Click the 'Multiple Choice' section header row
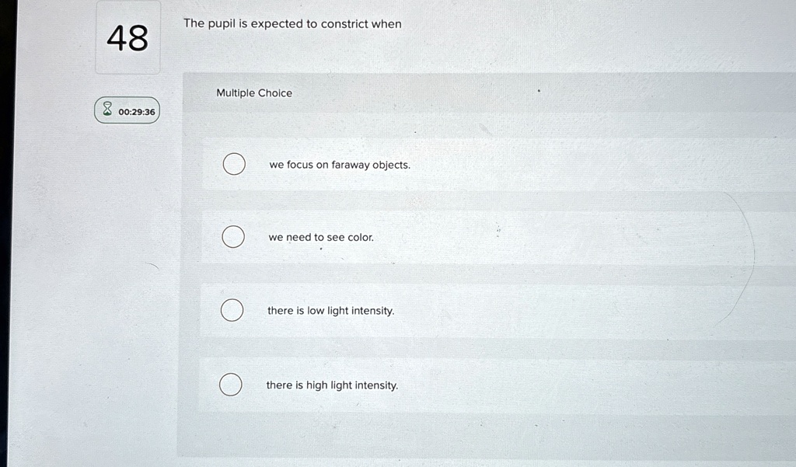 466,92
